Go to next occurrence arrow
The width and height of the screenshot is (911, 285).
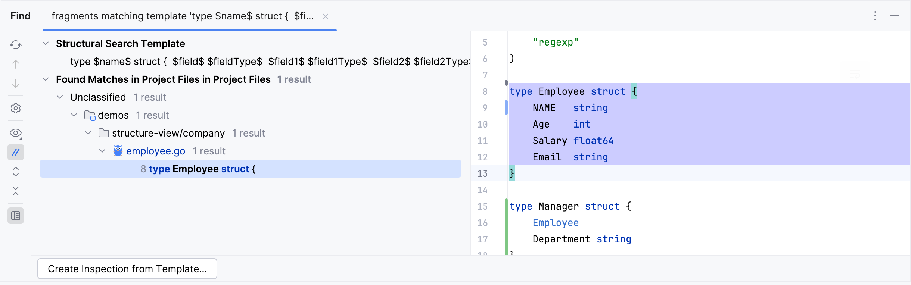point(16,84)
